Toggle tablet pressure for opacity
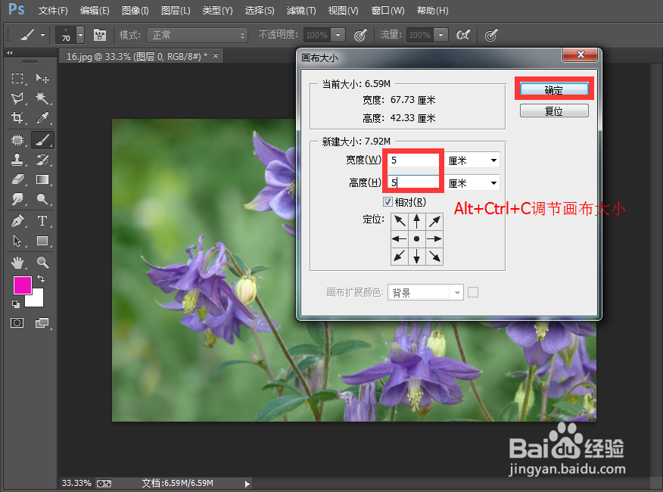This screenshot has width=663, height=492. click(x=360, y=35)
